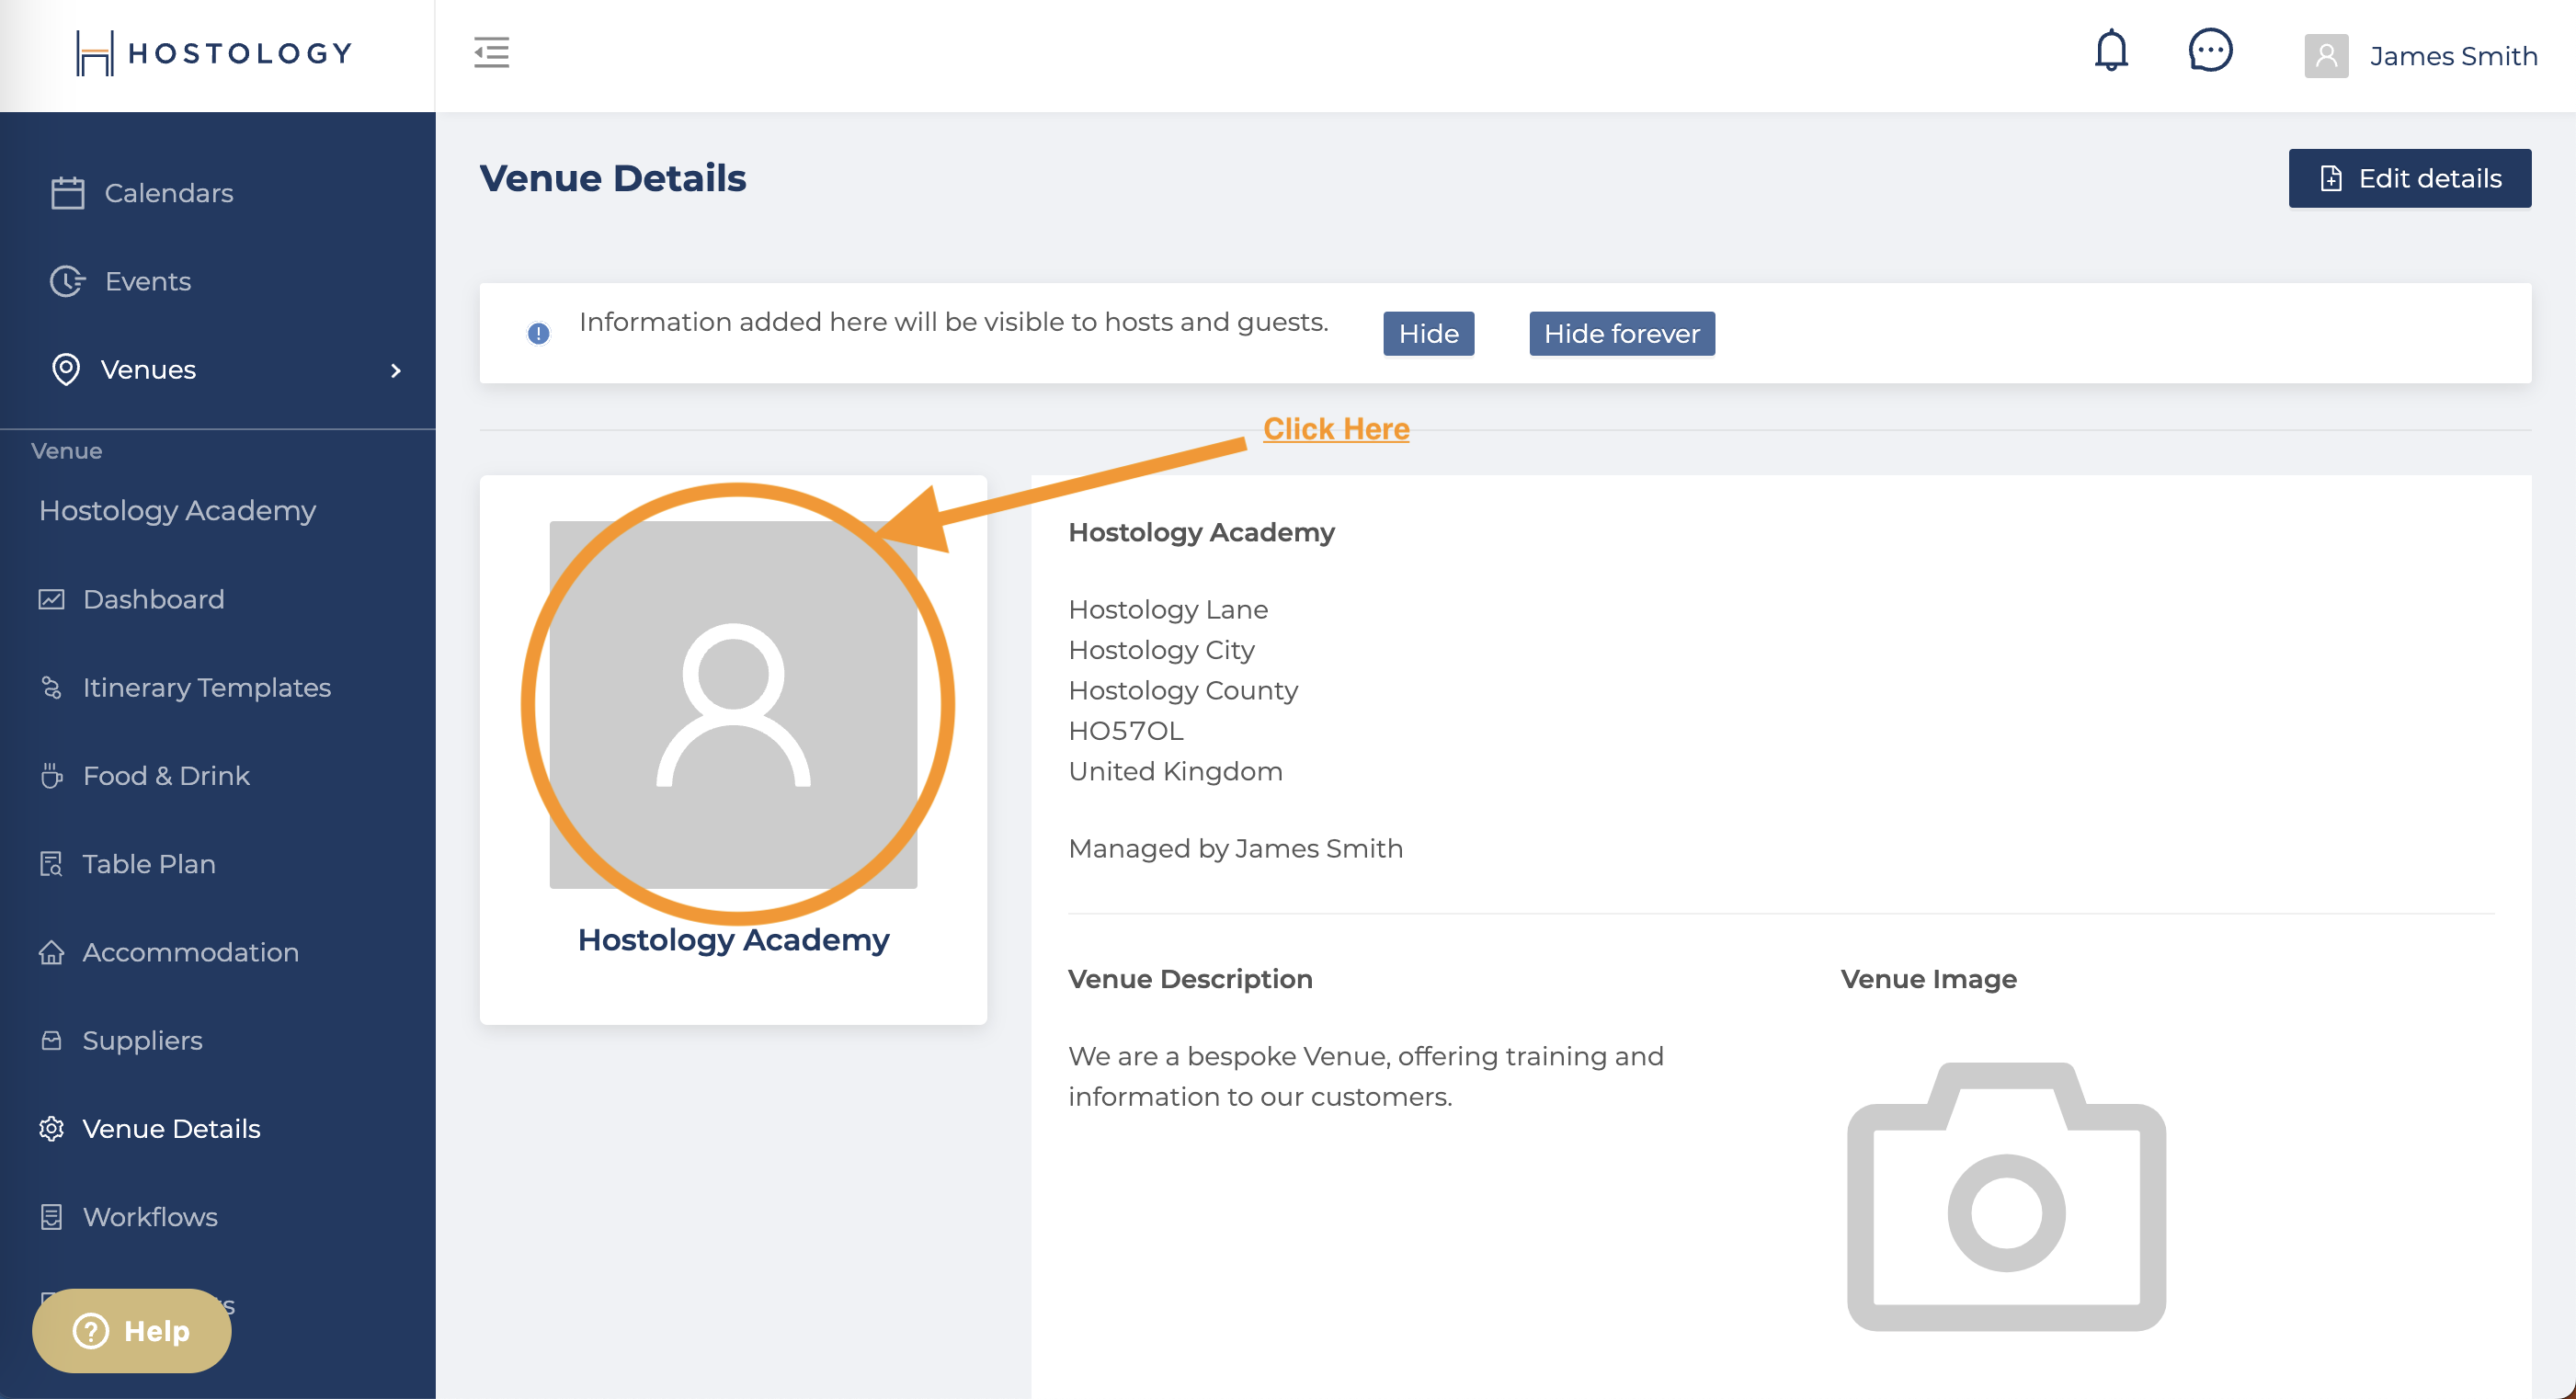Click postcode 'HO57OL' text
Image resolution: width=2576 pixels, height=1399 pixels.
pyautogui.click(x=1125, y=730)
